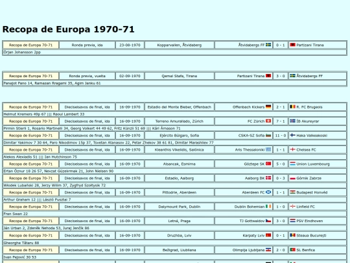Click scorer line 'Ivan Pejović 30 53'

(x=20, y=257)
